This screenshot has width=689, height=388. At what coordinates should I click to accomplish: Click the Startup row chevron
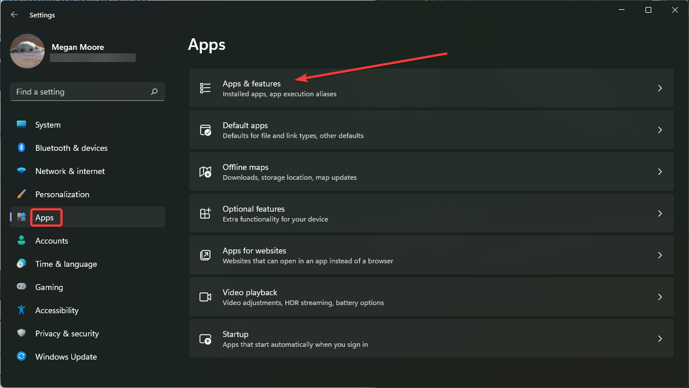coord(660,338)
